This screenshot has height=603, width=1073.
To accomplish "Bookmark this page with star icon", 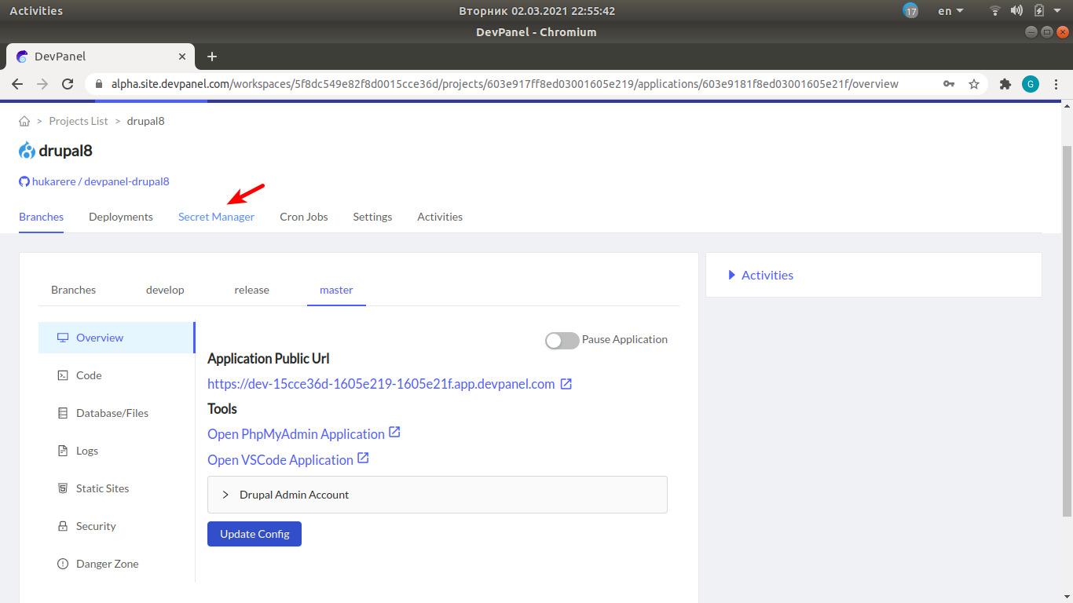I will 974,84.
